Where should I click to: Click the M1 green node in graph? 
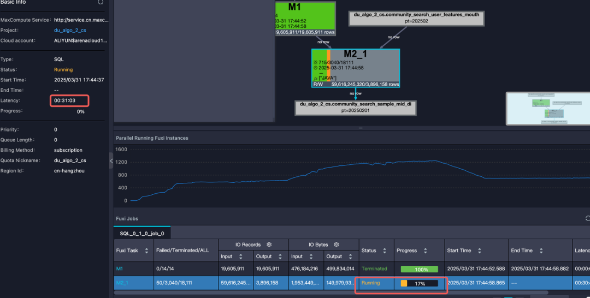pyautogui.click(x=305, y=19)
